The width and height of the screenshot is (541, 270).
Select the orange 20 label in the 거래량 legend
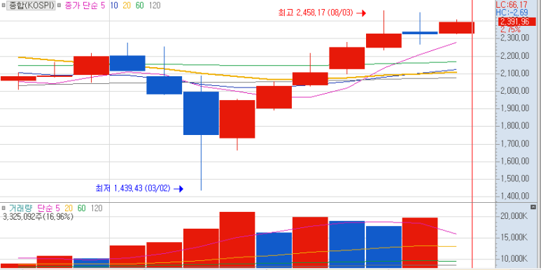point(69,208)
